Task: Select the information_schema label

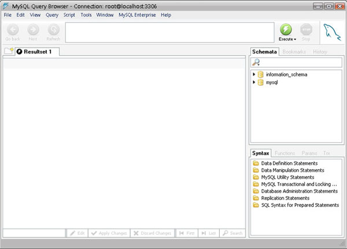Action: [287, 75]
